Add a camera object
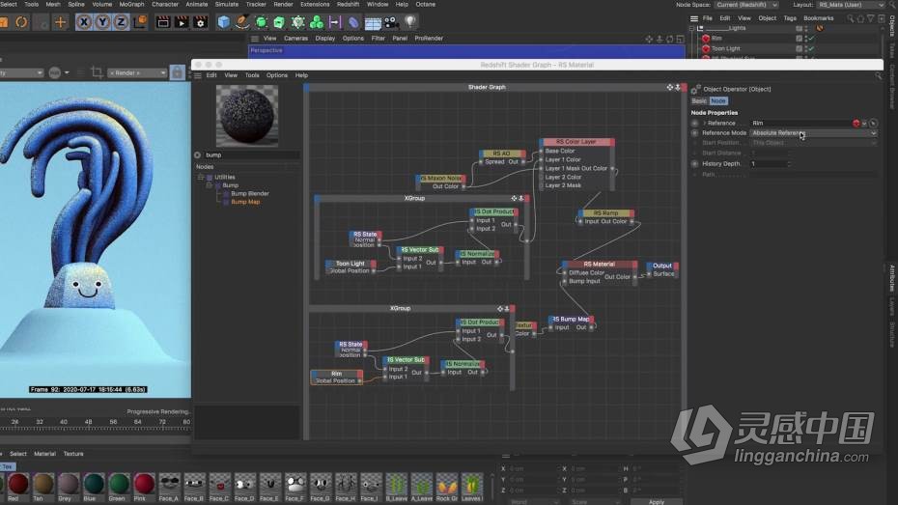The width and height of the screenshot is (898, 505). tap(391, 22)
